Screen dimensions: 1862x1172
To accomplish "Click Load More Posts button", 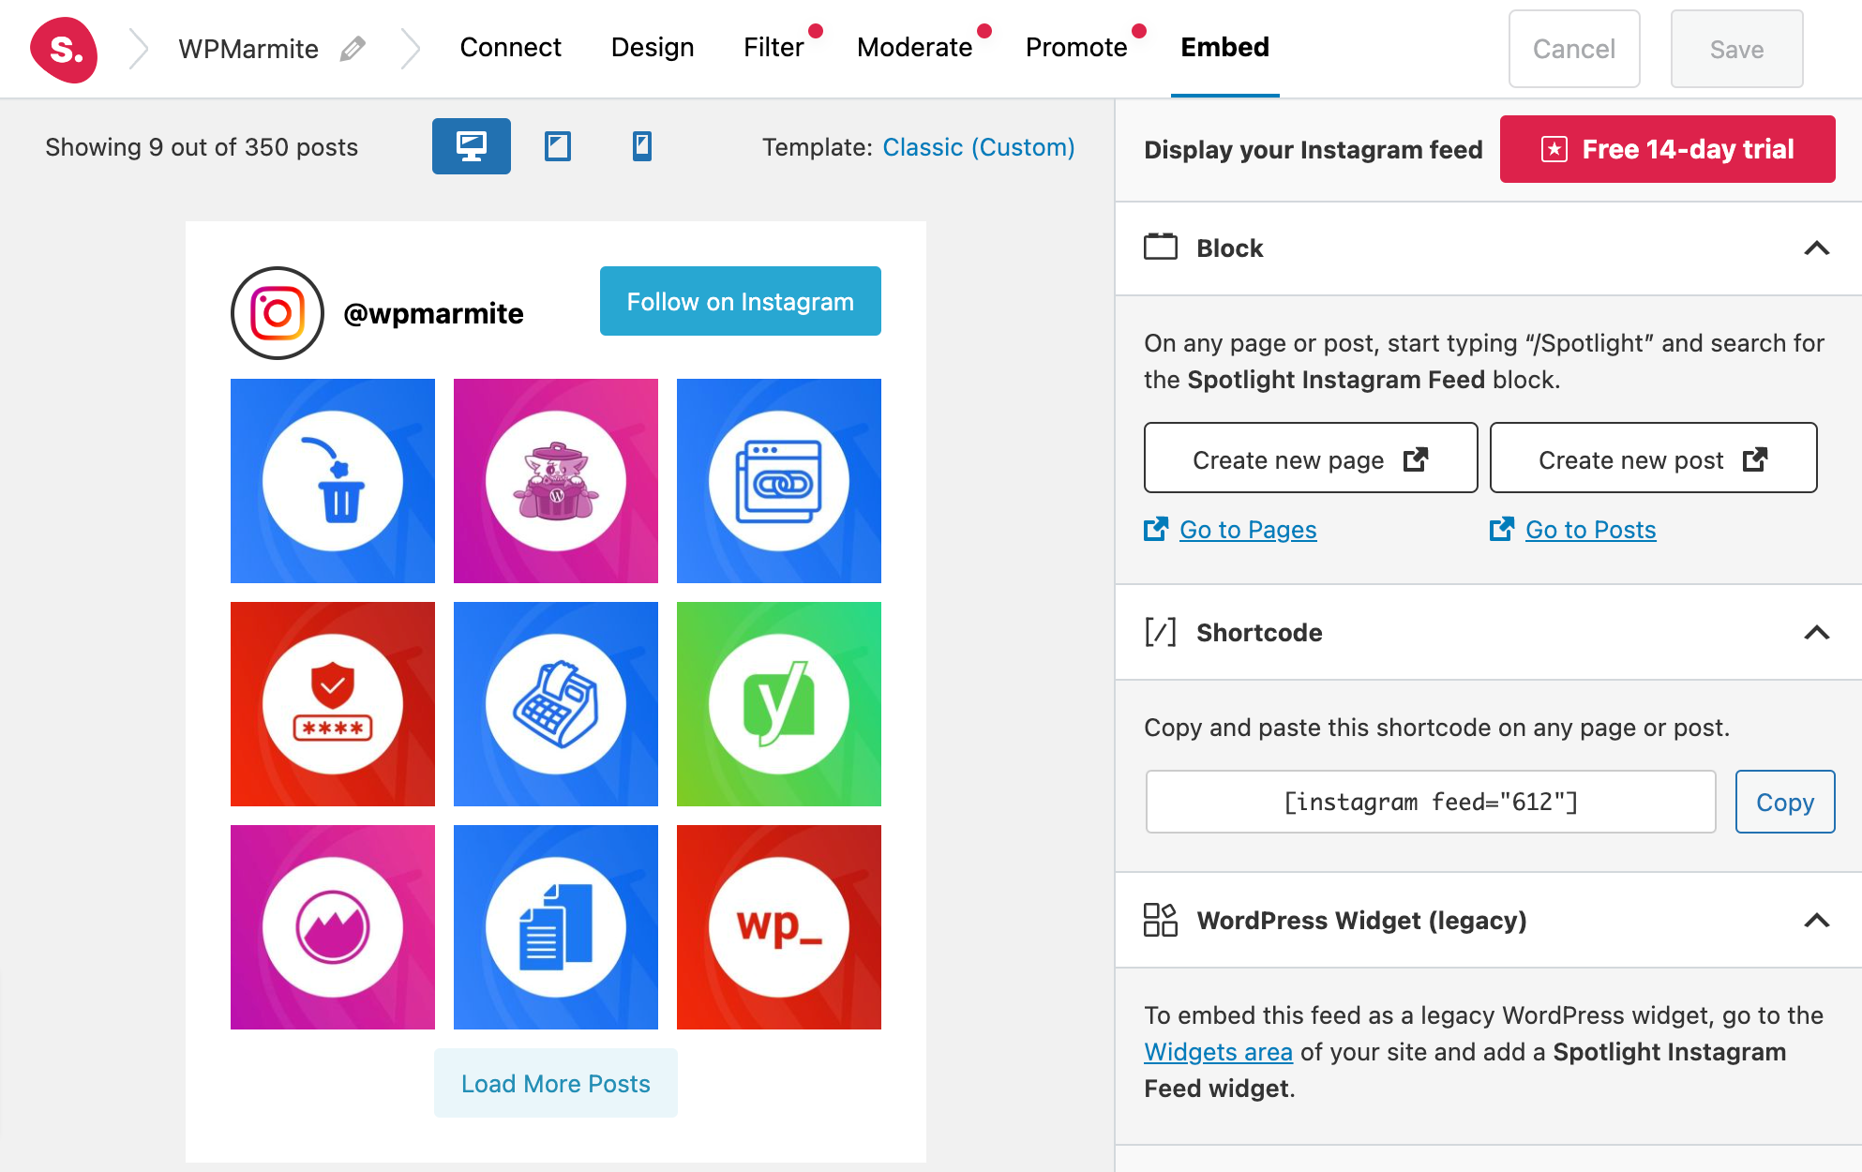I will coord(556,1083).
